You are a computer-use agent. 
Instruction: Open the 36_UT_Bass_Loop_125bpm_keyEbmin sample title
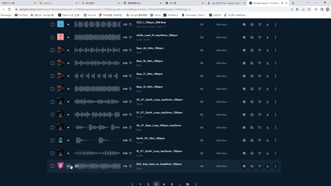pyautogui.click(x=159, y=126)
